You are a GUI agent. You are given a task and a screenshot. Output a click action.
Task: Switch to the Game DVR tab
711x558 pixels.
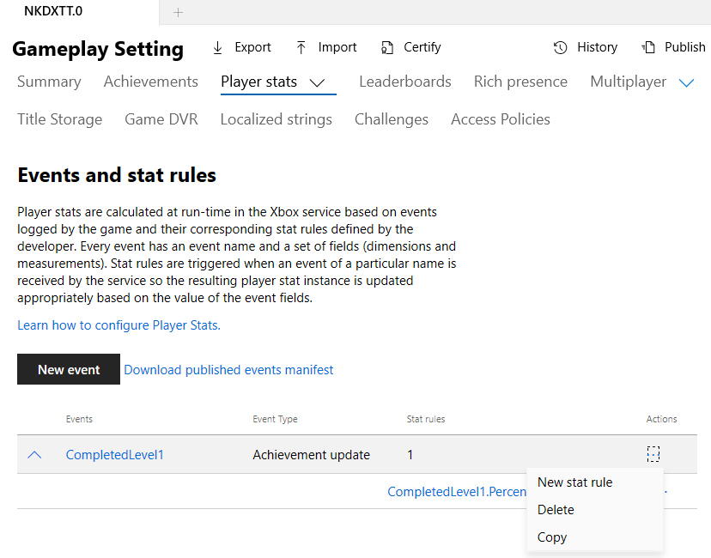161,119
